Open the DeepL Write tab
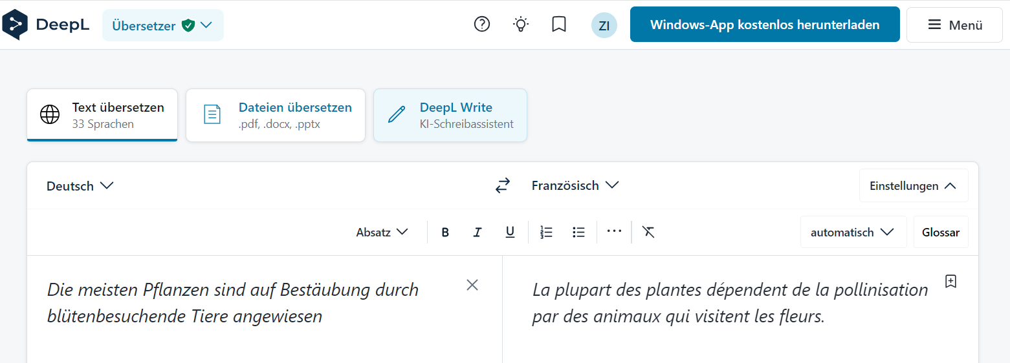 click(x=450, y=115)
